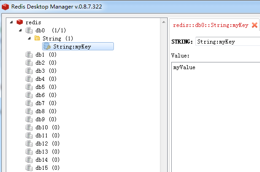Select the 'db8 (0)' row
260x172 pixels.
point(46,111)
